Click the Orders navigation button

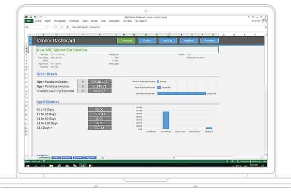point(147,41)
